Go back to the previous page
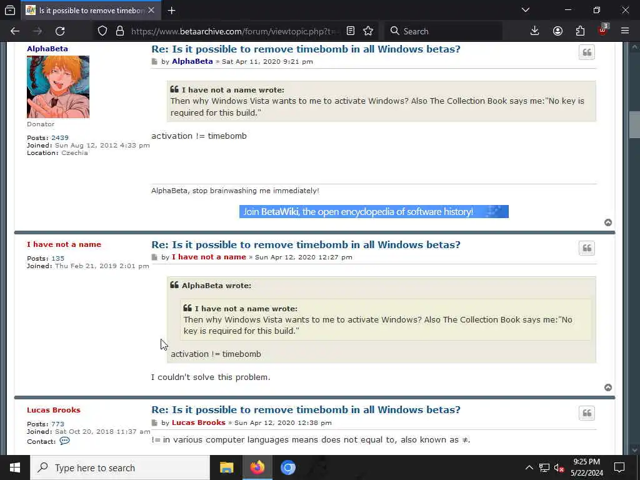This screenshot has width=640, height=480. click(15, 31)
